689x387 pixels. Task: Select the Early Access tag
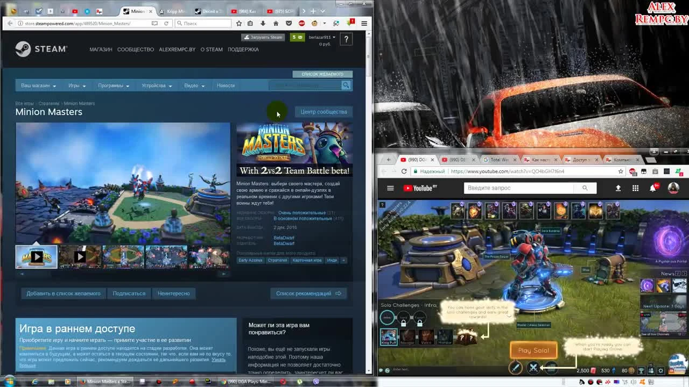[250, 260]
